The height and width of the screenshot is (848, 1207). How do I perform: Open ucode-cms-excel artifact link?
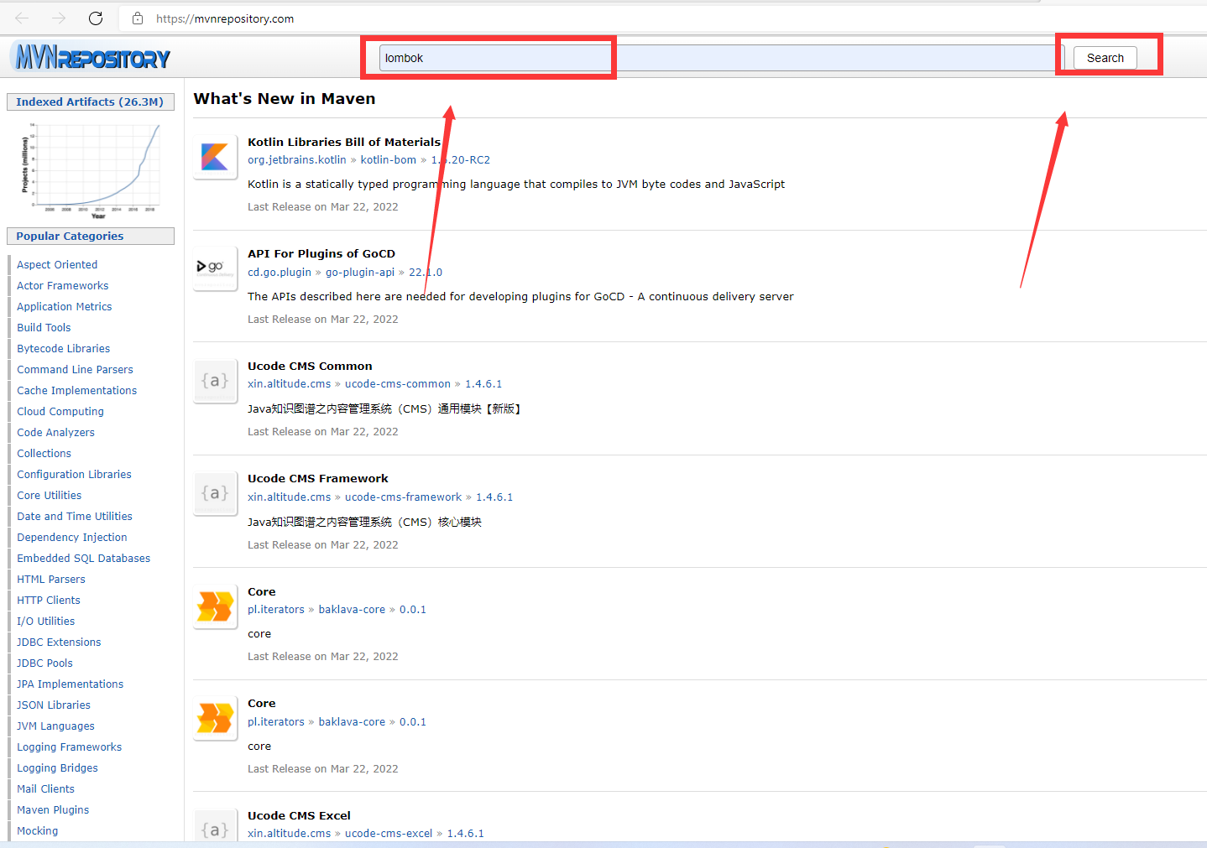click(x=389, y=833)
